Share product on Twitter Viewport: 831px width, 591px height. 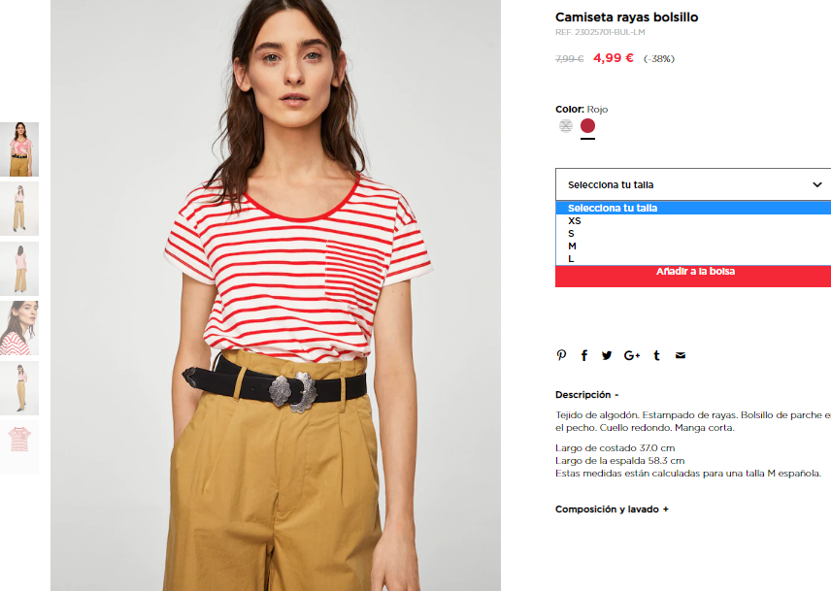point(607,355)
